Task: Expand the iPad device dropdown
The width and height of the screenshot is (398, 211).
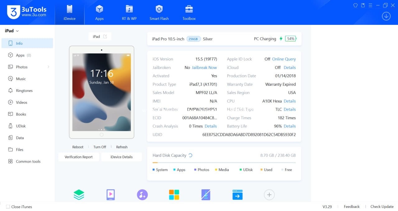Action: (17, 31)
